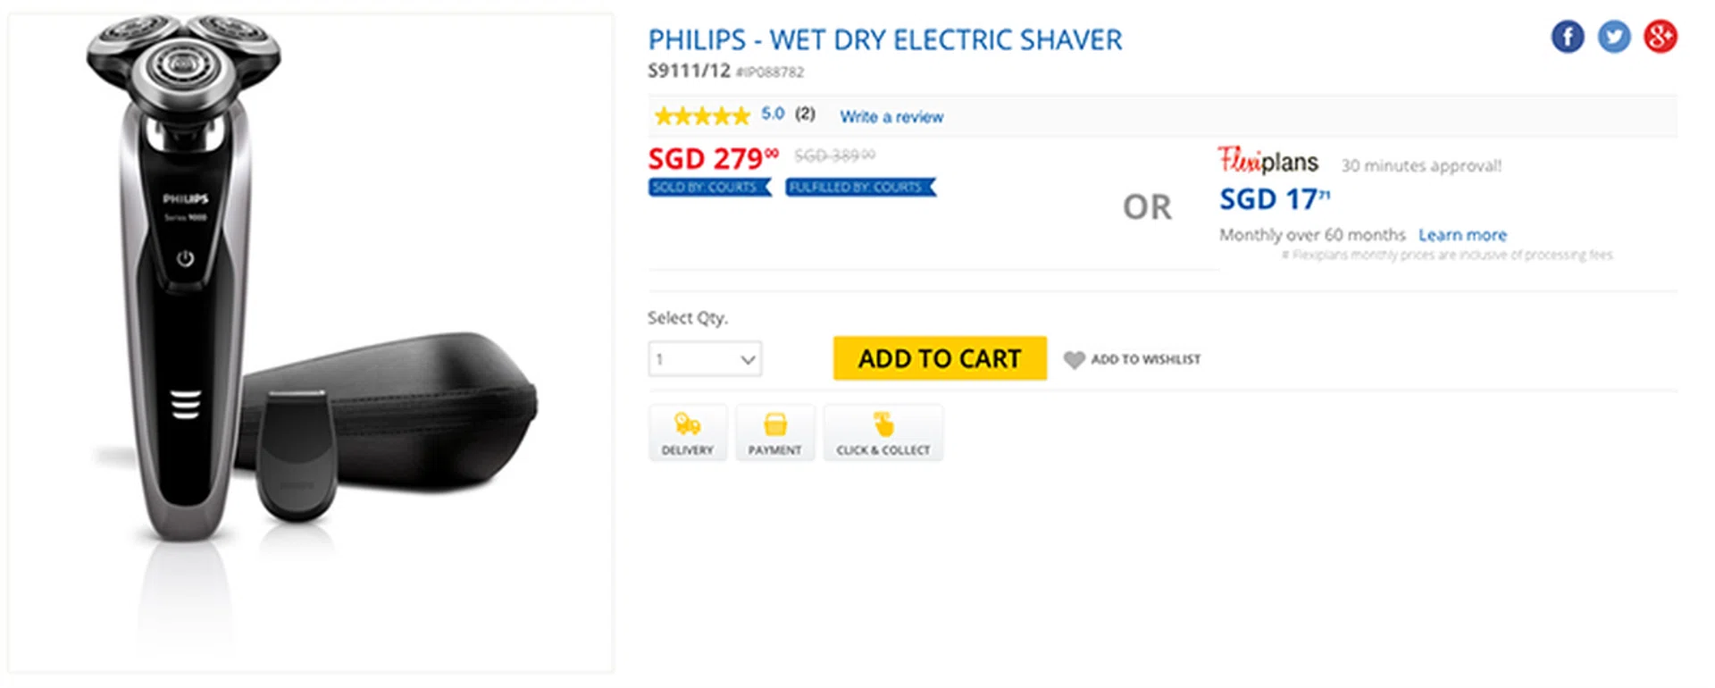Click the Write a review link
This screenshot has width=1715, height=688.
pos(891,117)
